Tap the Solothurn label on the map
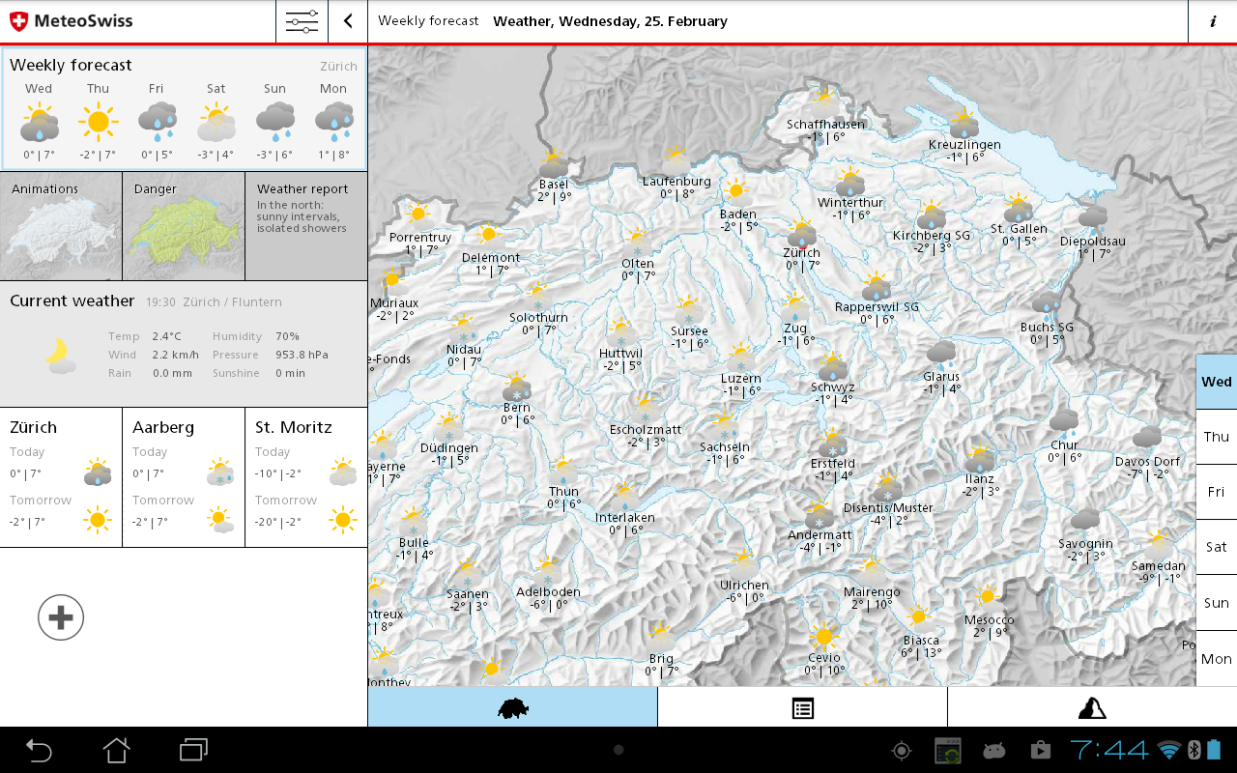The image size is (1237, 773). [538, 318]
